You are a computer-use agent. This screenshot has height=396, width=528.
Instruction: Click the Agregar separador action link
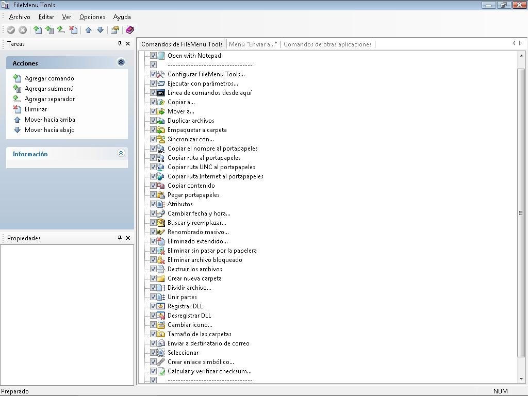(x=49, y=99)
